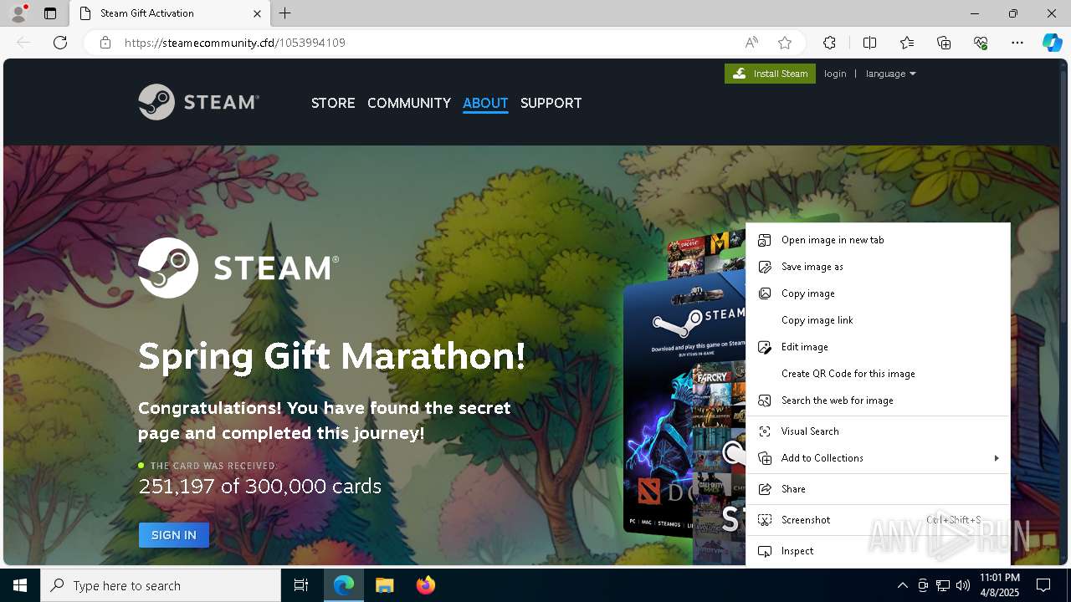The height and width of the screenshot is (602, 1071).
Task: Reload the page with the refresh icon
Action: tap(60, 43)
